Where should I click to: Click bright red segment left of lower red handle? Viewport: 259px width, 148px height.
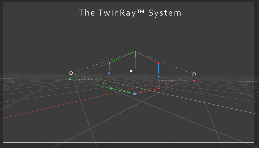[147, 91]
